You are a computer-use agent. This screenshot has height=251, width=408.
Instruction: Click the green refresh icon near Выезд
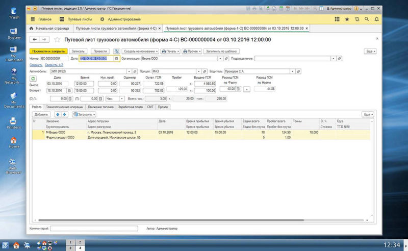pos(33,78)
